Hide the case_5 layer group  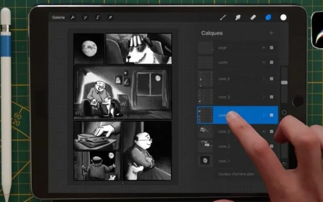[271, 97]
